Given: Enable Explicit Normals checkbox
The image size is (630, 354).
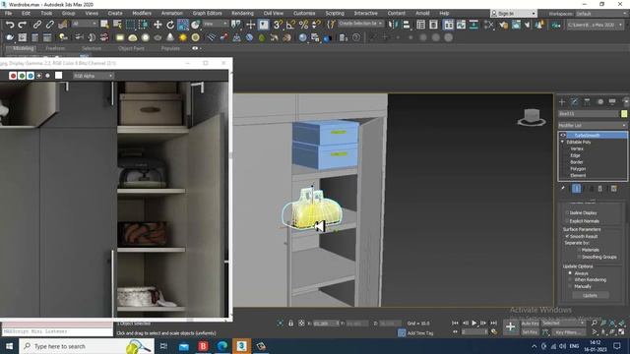Looking at the screenshot, I should tap(567, 221).
